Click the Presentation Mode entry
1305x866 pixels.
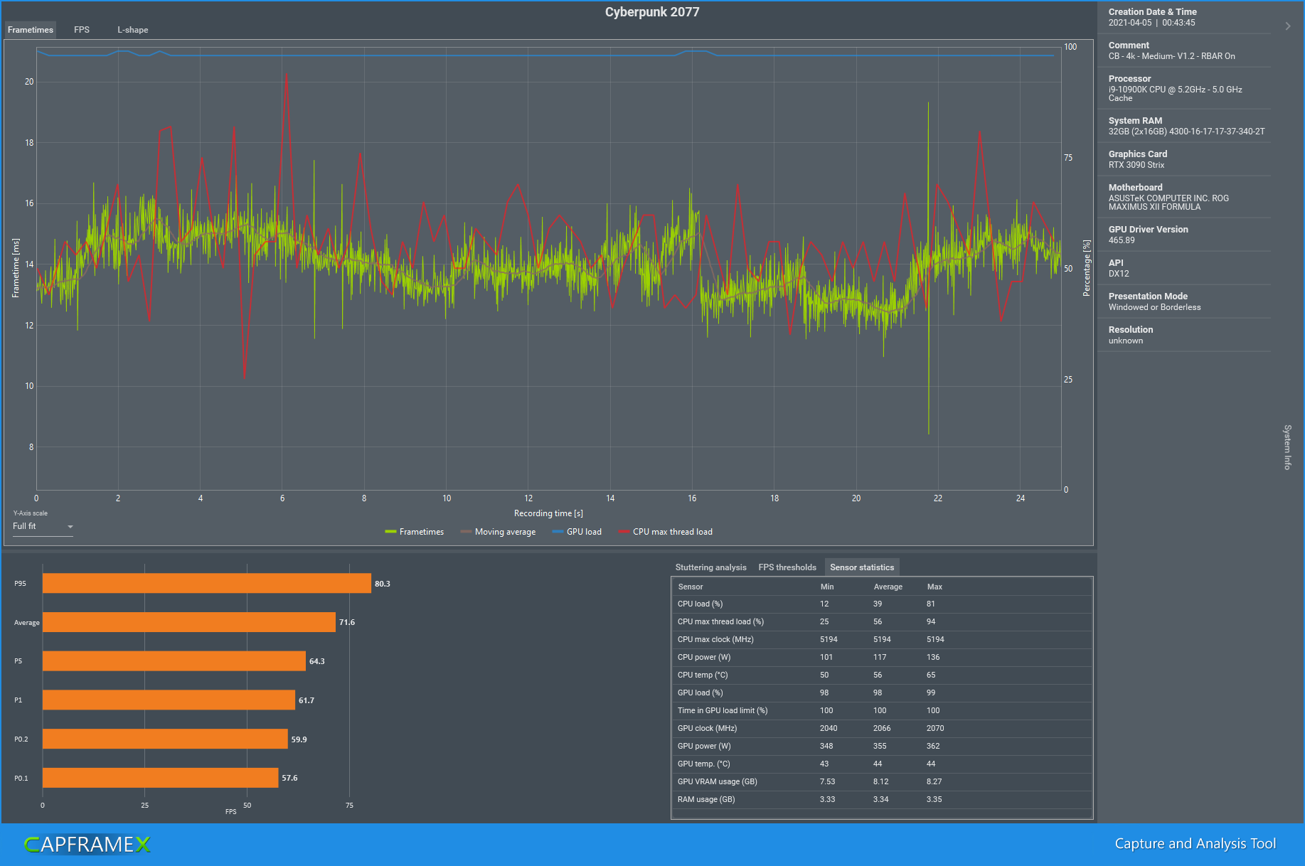click(x=1184, y=301)
